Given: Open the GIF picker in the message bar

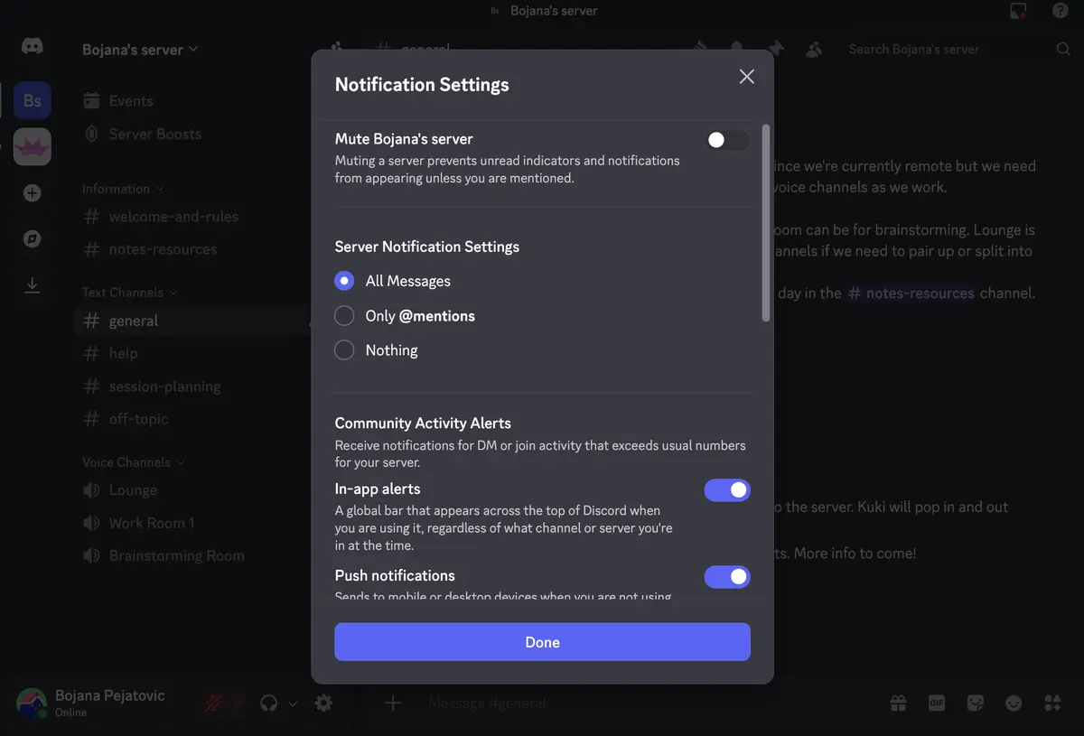Looking at the screenshot, I should click(x=937, y=703).
